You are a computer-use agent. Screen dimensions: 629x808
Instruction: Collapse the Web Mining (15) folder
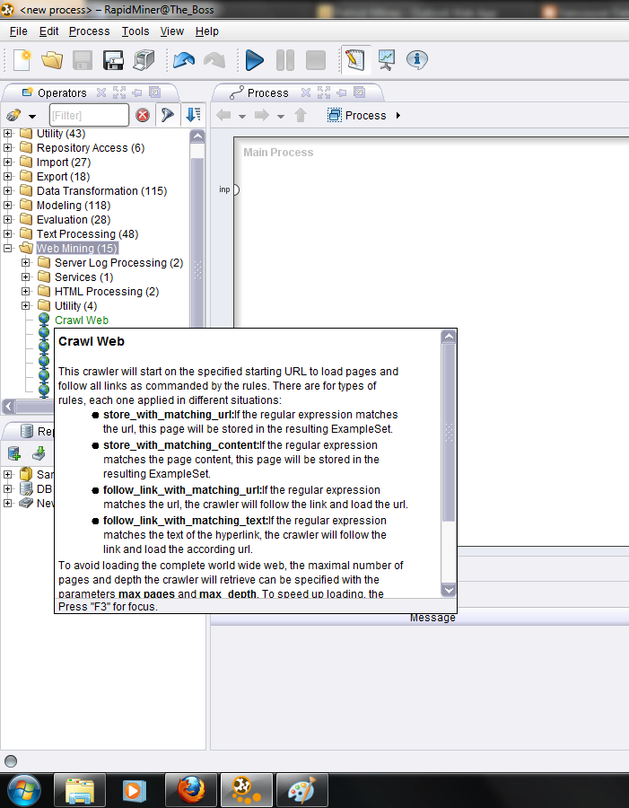click(x=8, y=249)
